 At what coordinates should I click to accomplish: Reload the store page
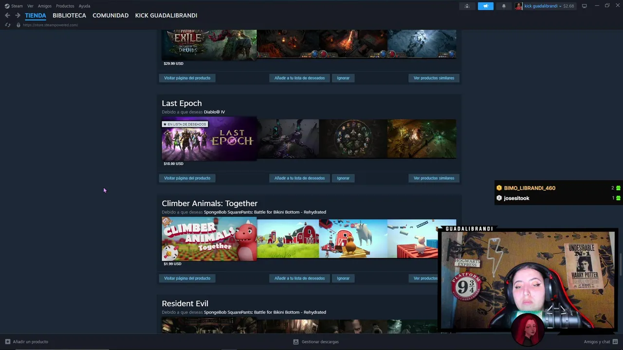coord(8,25)
